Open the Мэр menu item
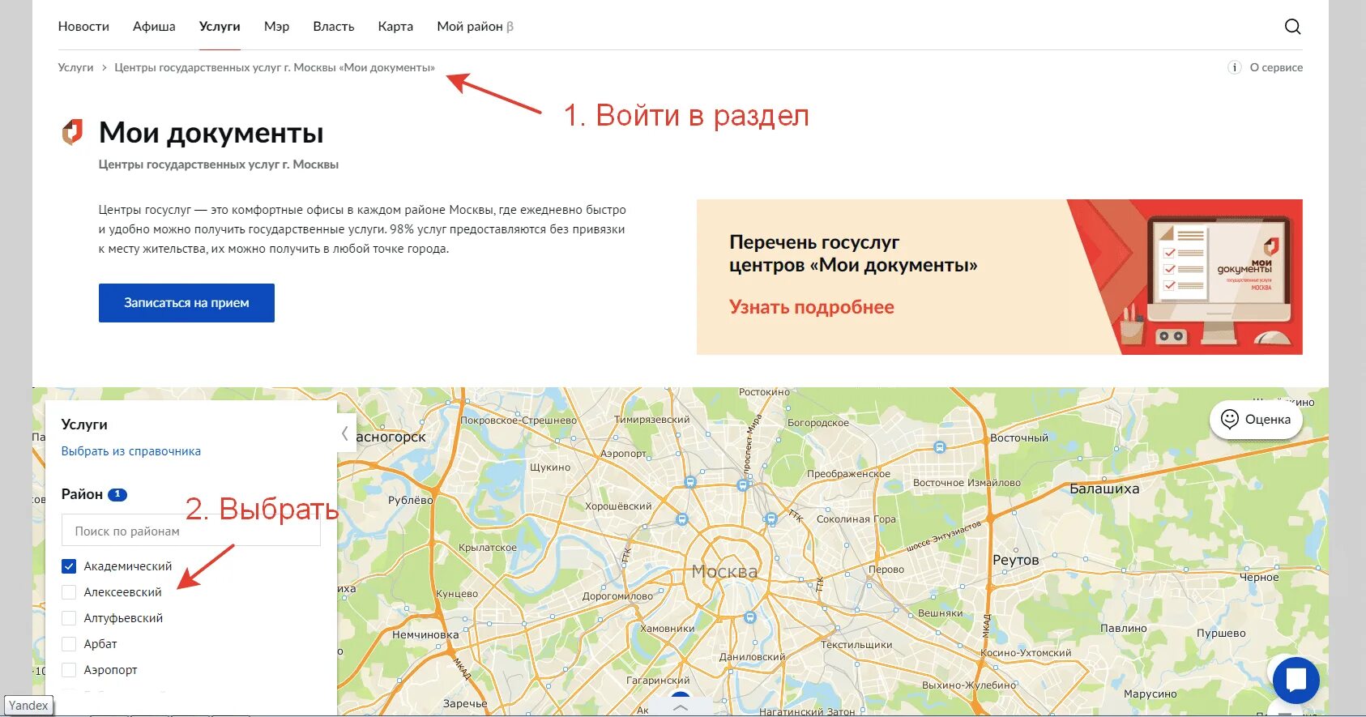1366x717 pixels. pos(276,27)
